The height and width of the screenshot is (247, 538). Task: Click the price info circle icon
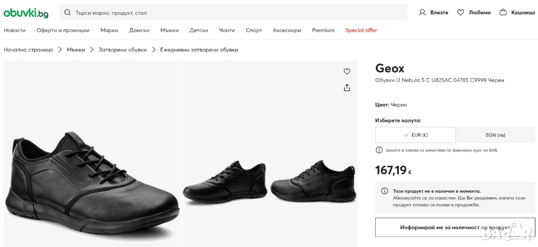click(x=379, y=150)
